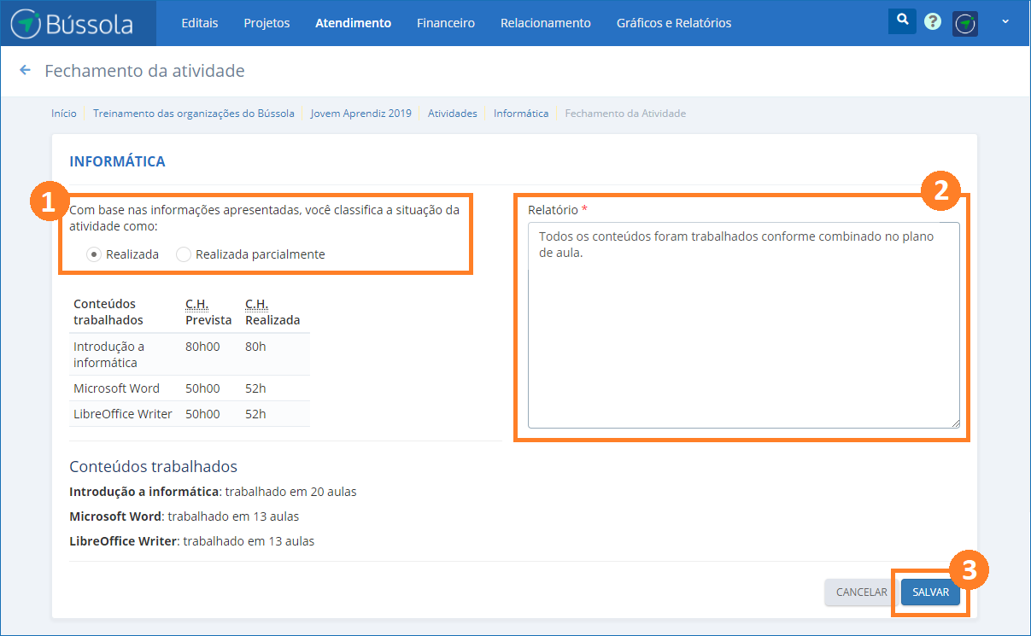
Task: Open the help question mark icon
Action: [x=933, y=22]
